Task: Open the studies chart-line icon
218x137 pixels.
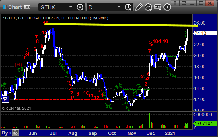Action: (x=148, y=7)
